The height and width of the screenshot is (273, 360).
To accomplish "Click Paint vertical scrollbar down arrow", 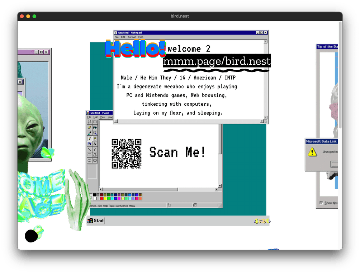I will 220,186.
